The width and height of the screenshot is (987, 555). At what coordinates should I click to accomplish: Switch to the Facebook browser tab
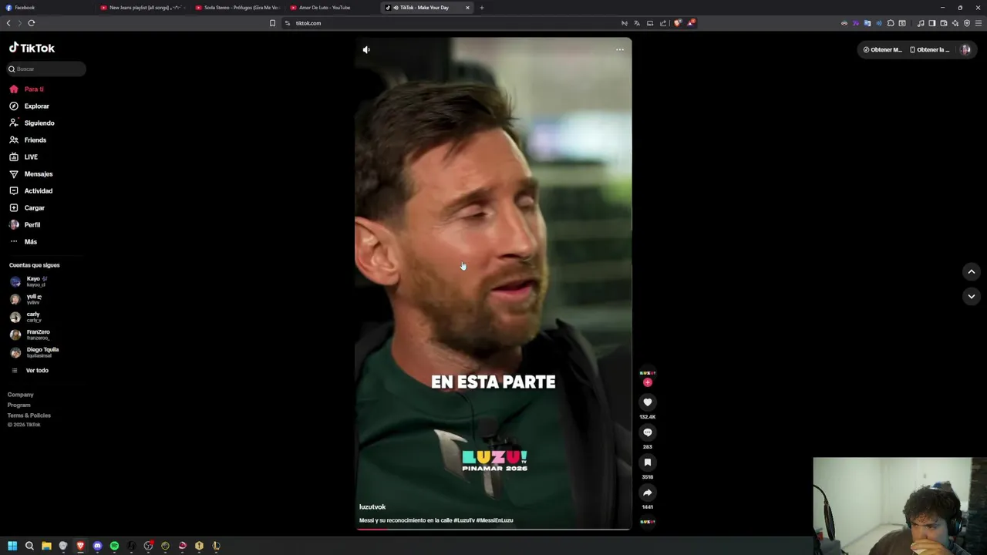tap(48, 8)
